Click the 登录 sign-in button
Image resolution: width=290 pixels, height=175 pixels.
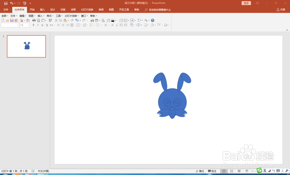[246, 3]
